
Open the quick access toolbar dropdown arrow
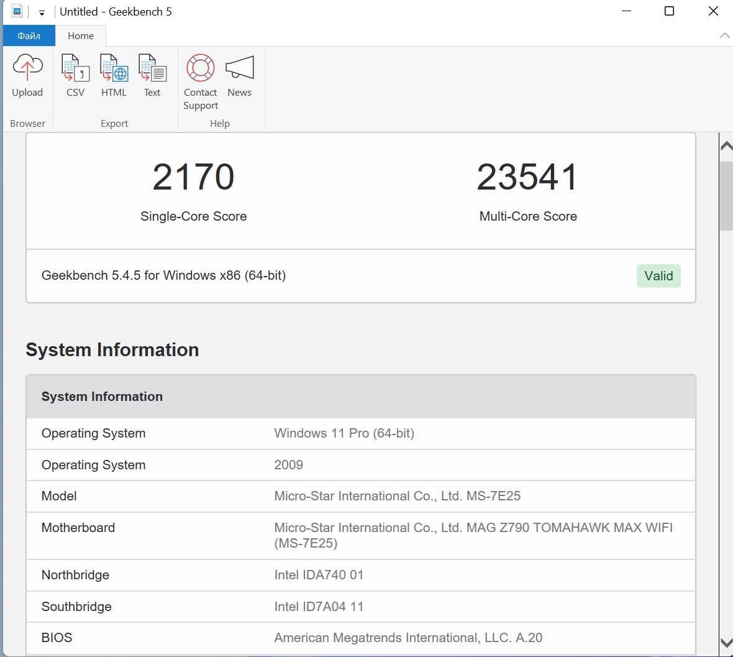pyautogui.click(x=42, y=12)
